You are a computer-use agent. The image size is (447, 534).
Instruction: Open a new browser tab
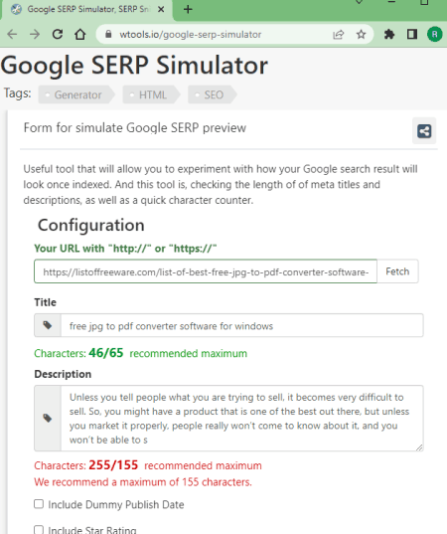(188, 10)
